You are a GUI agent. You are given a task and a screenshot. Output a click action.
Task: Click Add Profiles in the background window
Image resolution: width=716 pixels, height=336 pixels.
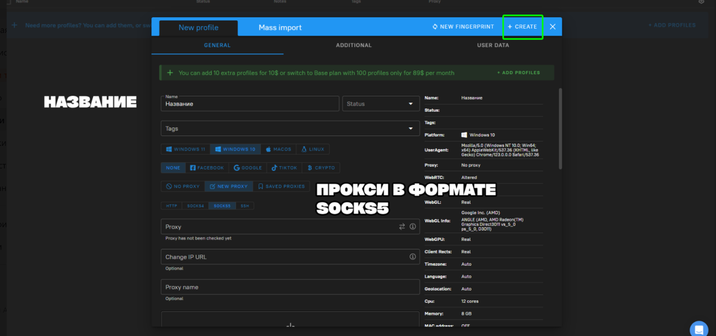point(672,26)
